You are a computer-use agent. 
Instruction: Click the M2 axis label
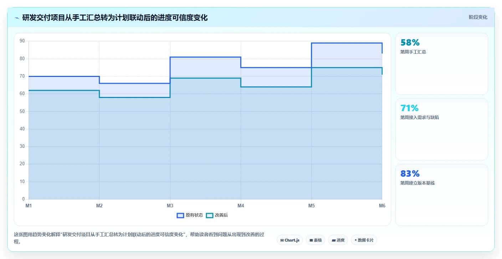pos(99,206)
